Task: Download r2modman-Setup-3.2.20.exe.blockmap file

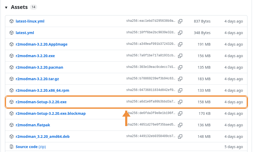Action: (x=51, y=113)
